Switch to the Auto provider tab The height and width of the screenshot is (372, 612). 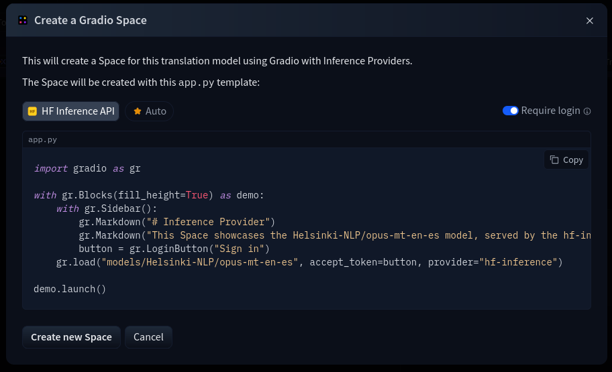click(x=149, y=111)
